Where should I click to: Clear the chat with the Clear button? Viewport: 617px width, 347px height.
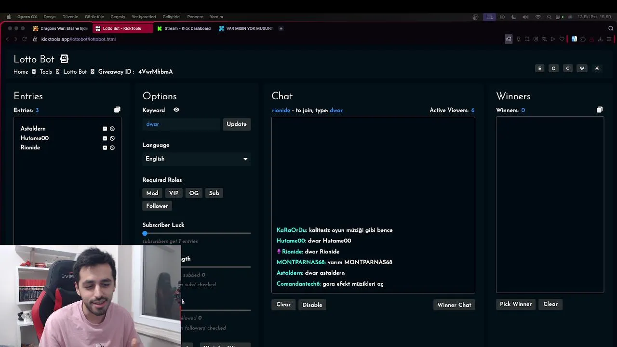(x=283, y=305)
